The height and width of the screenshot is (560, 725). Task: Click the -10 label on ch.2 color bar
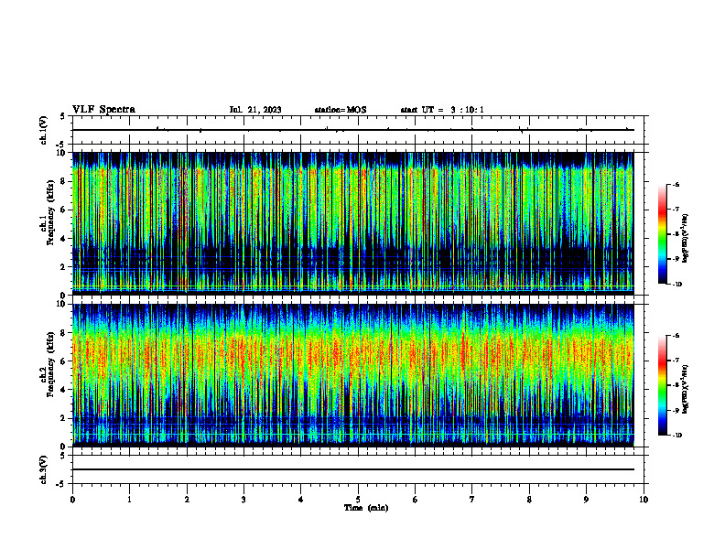pos(676,435)
